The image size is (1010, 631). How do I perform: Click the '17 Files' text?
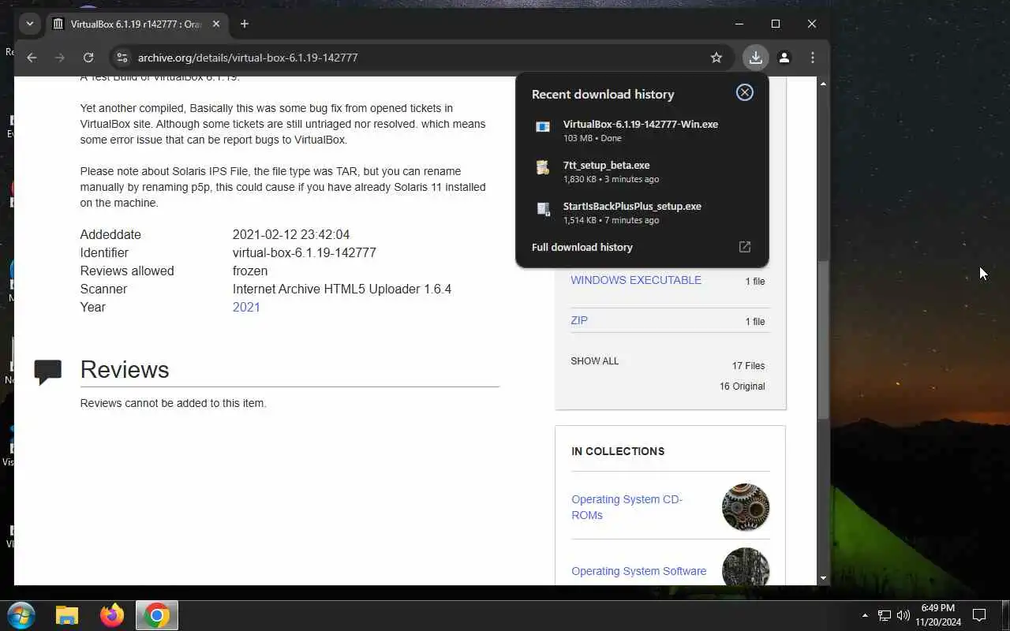pyautogui.click(x=748, y=365)
